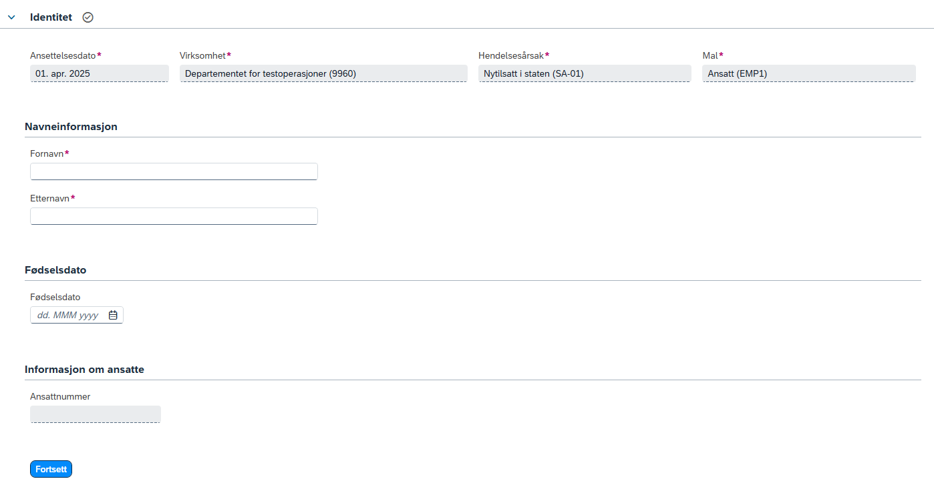Viewport: 934px width, 489px height.
Task: Click the Fornavn text field
Action: point(174,171)
